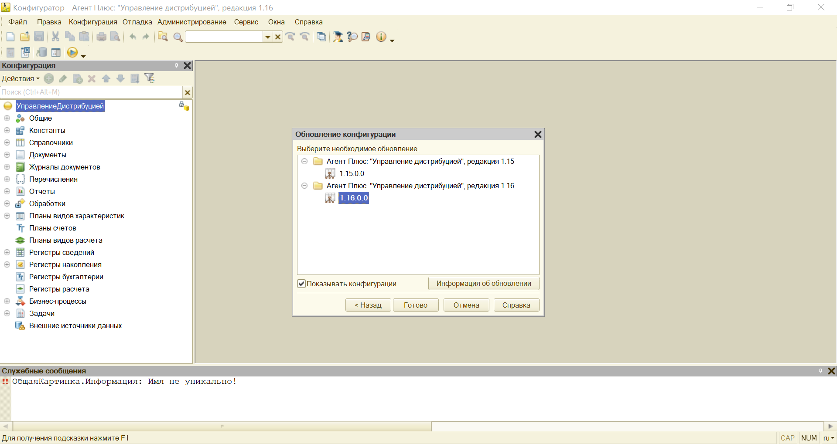The height and width of the screenshot is (444, 837).
Task: Click the Cut scissors icon
Action: point(55,37)
